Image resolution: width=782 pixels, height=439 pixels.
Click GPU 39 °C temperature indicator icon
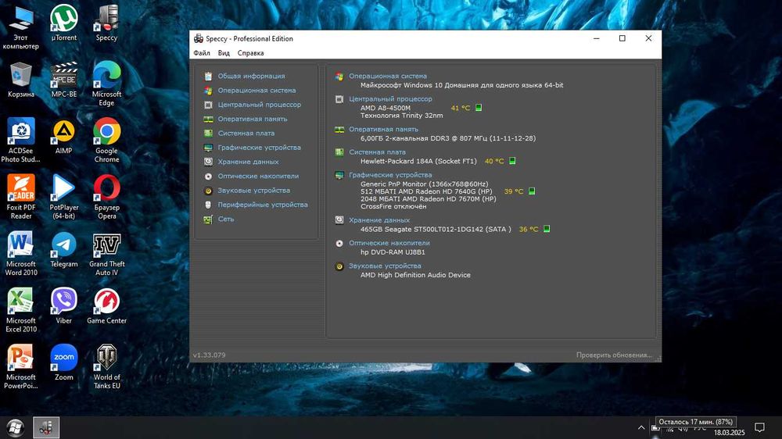pyautogui.click(x=532, y=191)
